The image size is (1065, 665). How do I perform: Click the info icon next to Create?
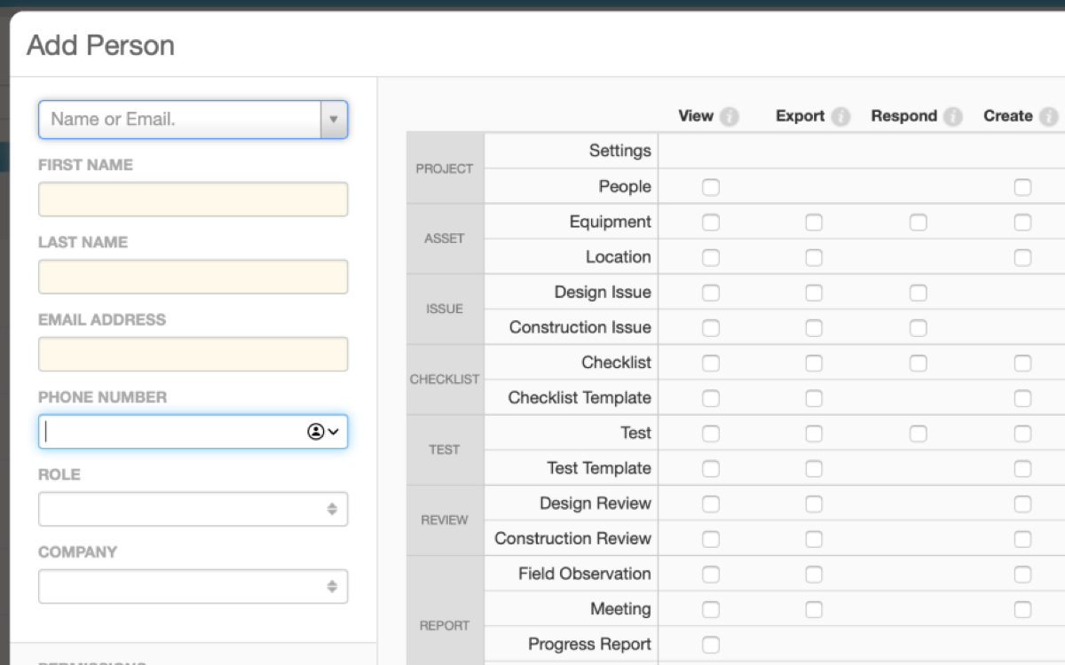coord(1049,116)
